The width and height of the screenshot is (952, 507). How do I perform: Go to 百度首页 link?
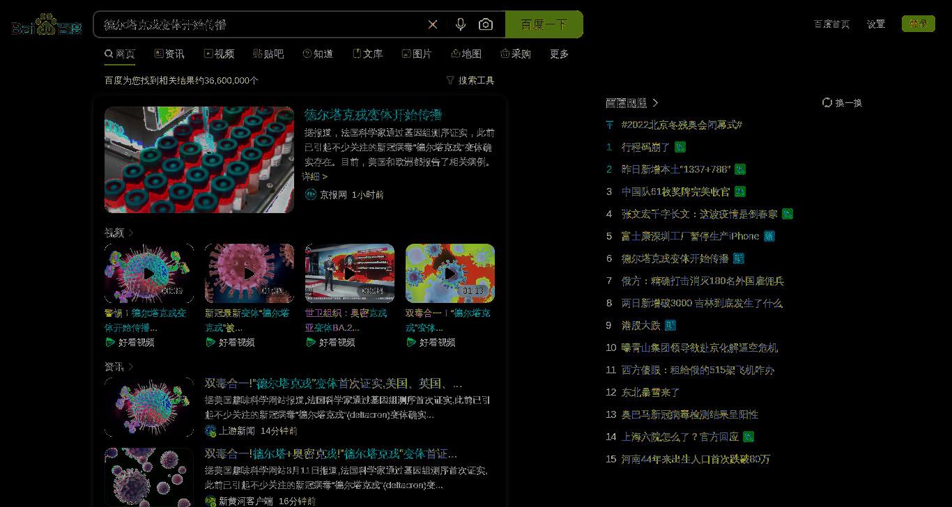click(x=831, y=24)
